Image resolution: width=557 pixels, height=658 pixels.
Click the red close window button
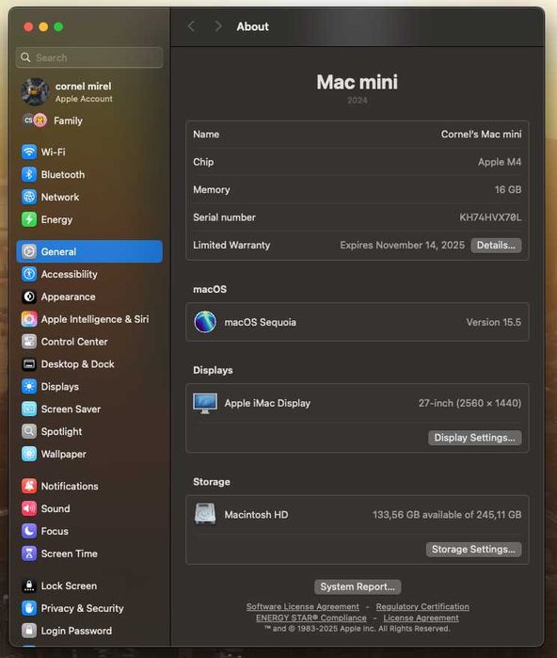(28, 27)
